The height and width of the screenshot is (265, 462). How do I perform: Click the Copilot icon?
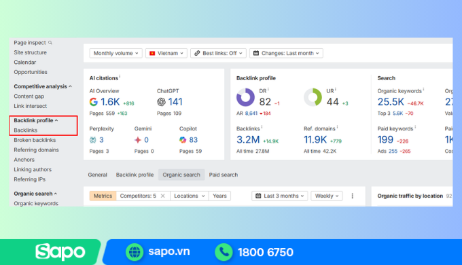click(x=183, y=140)
